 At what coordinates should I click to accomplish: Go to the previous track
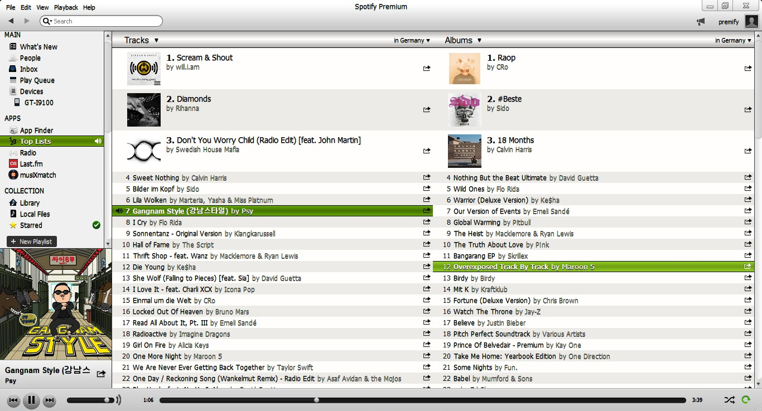tap(13, 400)
